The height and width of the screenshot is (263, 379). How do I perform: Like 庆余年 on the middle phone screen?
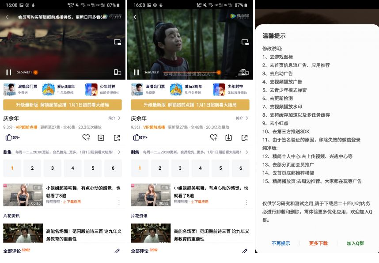point(140,137)
